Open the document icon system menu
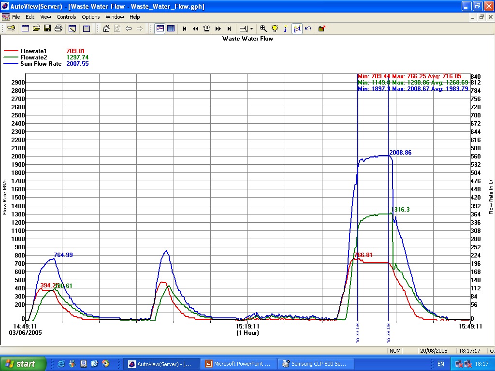Screen dimensions: 495x371 (6, 17)
